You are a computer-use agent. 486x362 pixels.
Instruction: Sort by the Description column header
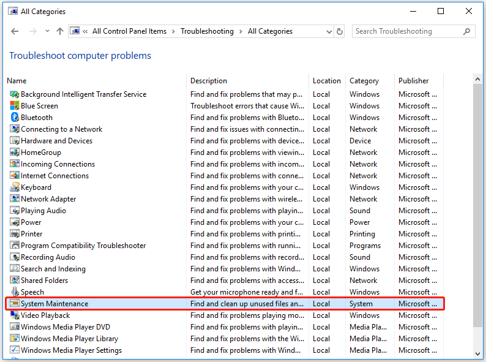pos(248,81)
